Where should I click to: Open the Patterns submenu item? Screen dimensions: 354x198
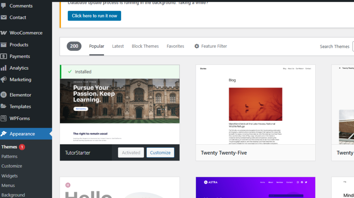click(x=10, y=156)
